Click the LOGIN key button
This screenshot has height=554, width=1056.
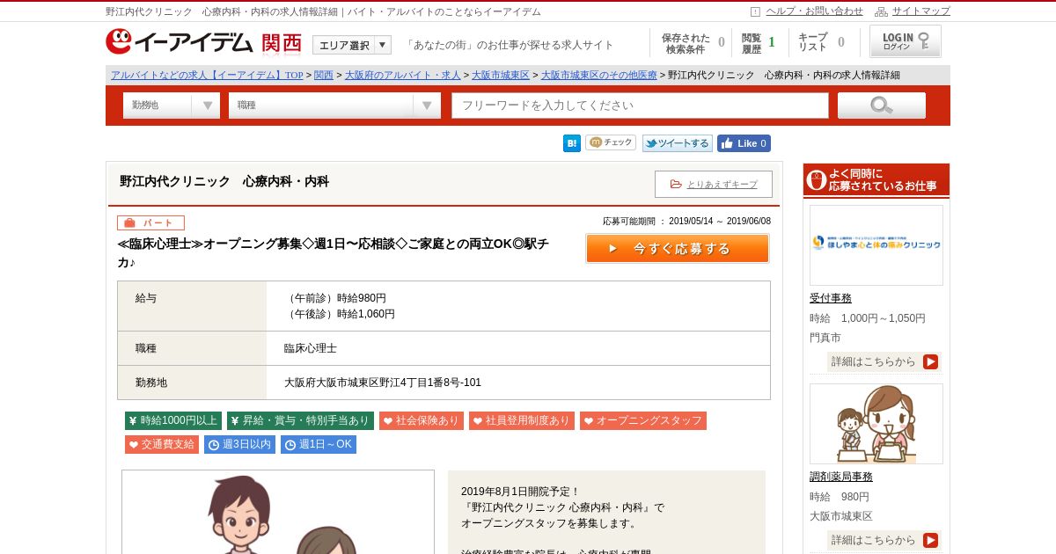(906, 41)
